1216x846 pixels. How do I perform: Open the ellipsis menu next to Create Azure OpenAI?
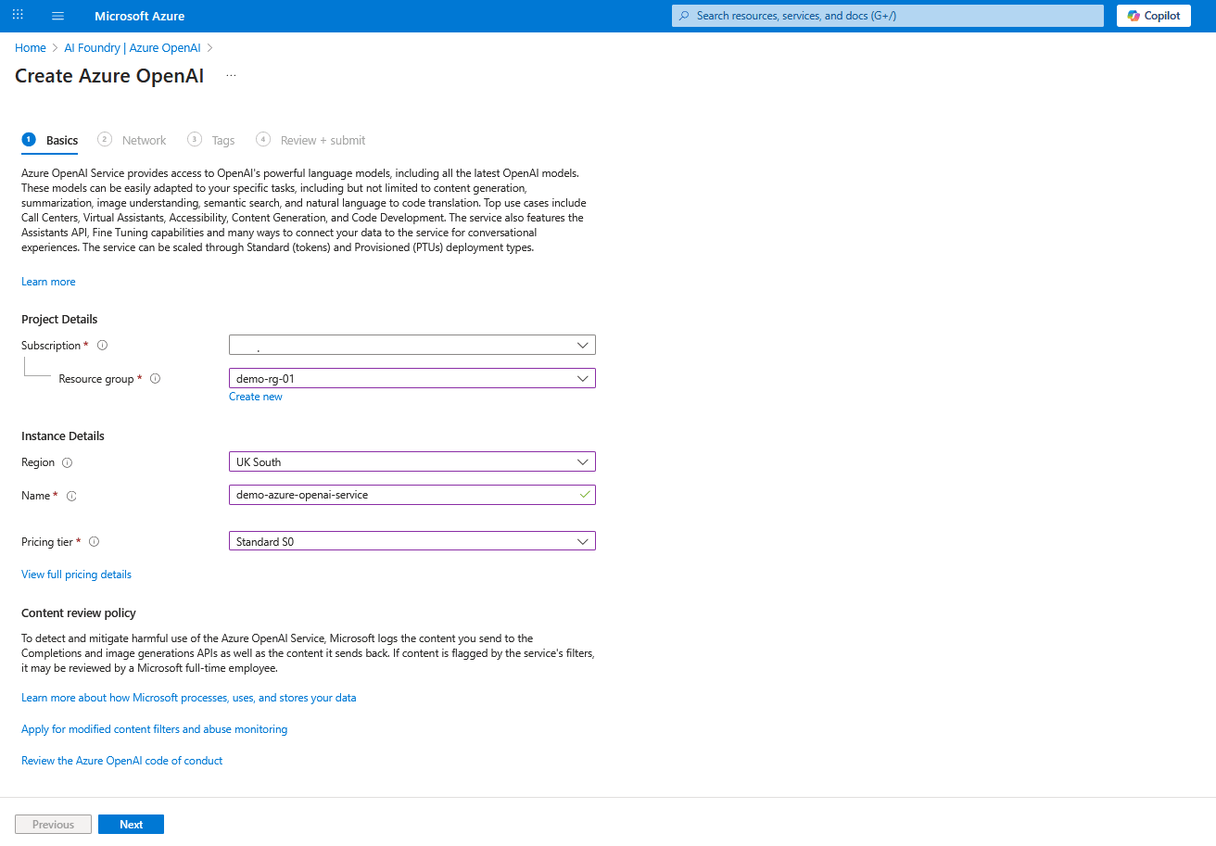pos(230,75)
